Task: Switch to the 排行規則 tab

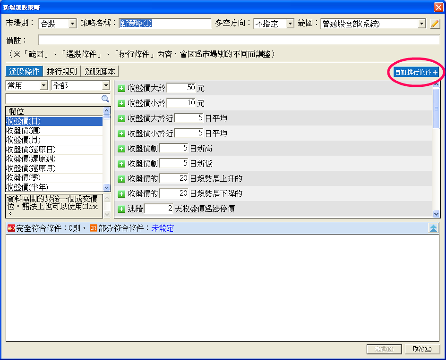Action: [62, 71]
